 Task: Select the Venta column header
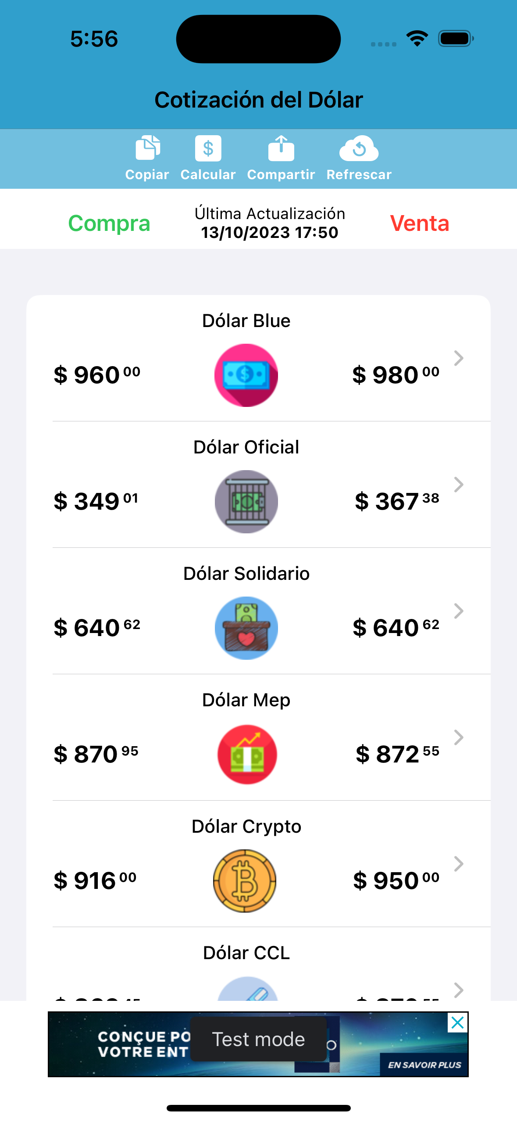(420, 223)
